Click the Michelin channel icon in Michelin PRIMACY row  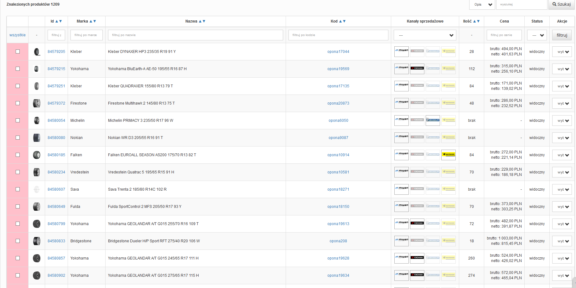click(x=433, y=120)
